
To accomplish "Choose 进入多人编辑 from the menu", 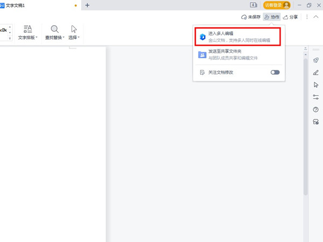I will (237, 37).
